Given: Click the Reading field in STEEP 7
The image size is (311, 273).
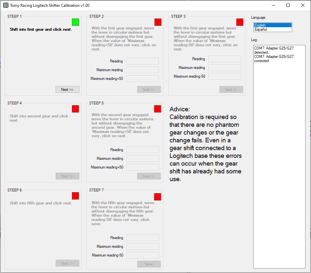Looking at the screenshot, I should [x=143, y=238].
